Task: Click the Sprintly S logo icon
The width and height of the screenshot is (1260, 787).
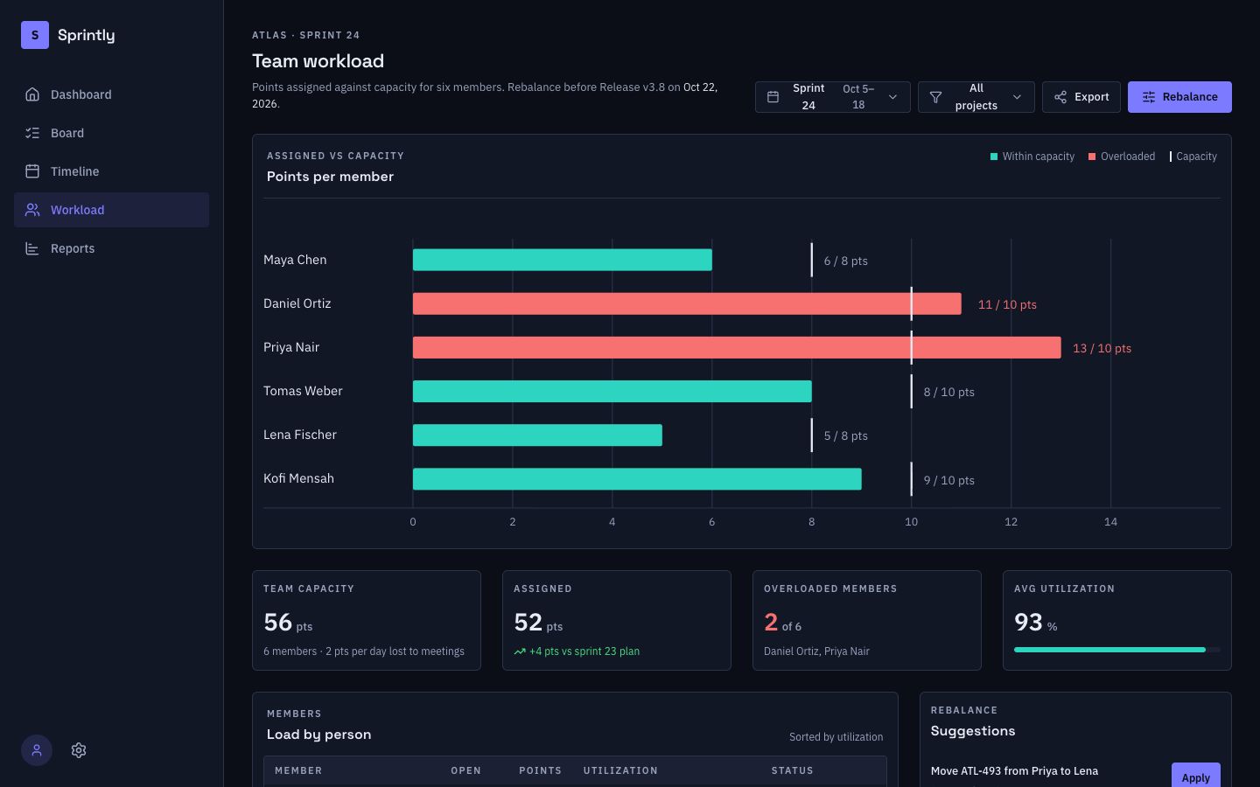Action: click(35, 35)
